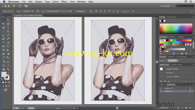Screen dimensions: 195x110
Task: Open the Essentials workspace switcher
Action: coord(166,6)
